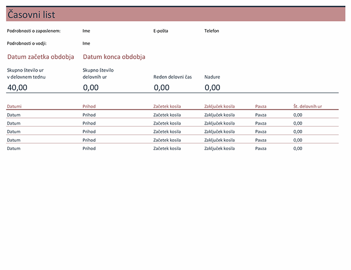Select the Telefon field
This screenshot has width=351, height=270.
tap(212, 31)
